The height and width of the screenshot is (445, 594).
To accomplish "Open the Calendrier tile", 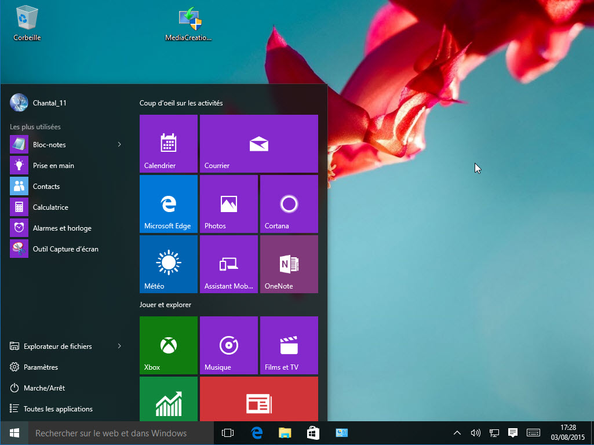I will [169, 144].
